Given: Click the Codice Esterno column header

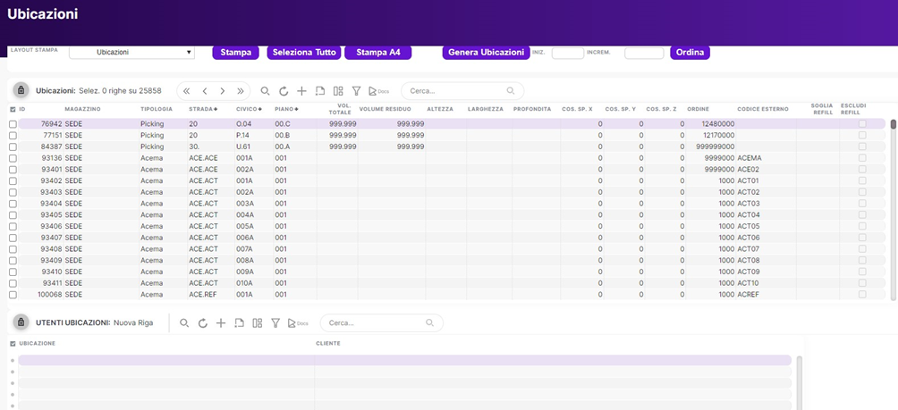Looking at the screenshot, I should pos(762,109).
